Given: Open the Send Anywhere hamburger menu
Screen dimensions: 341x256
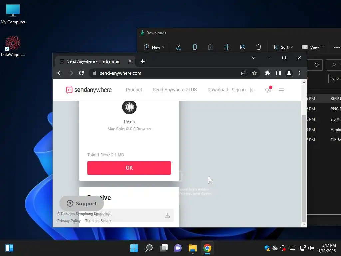Looking at the screenshot, I should [281, 90].
